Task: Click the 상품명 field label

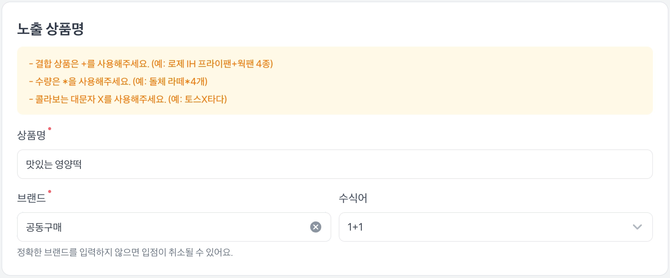Action: point(31,135)
